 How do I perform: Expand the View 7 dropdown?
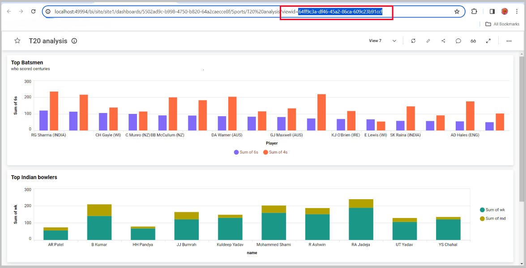pos(394,41)
